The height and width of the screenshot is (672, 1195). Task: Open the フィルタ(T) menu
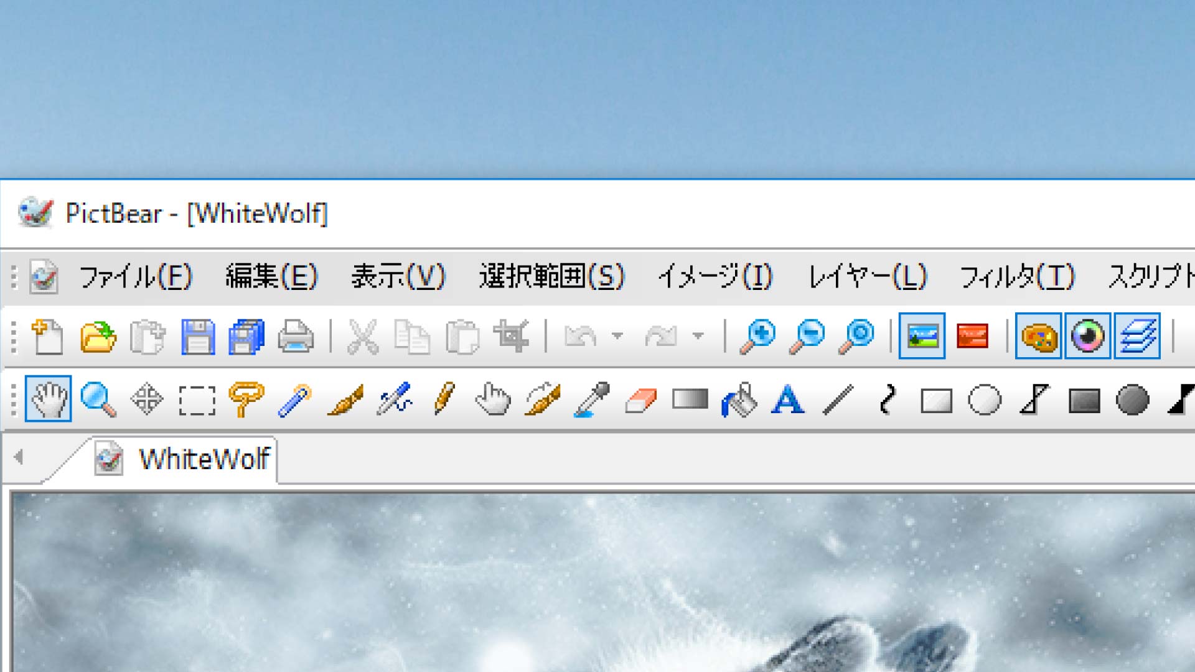pos(1017,276)
